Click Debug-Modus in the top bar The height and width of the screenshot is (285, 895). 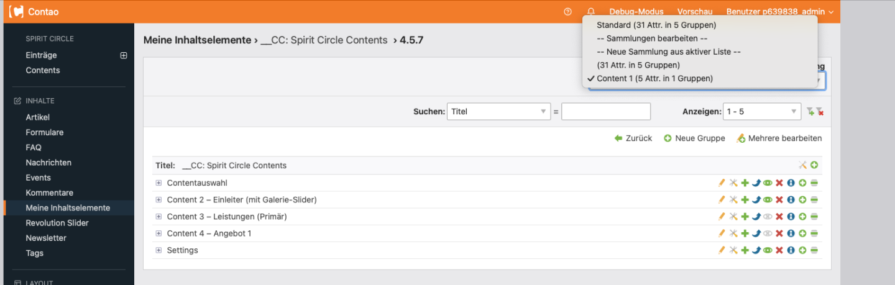pos(636,11)
